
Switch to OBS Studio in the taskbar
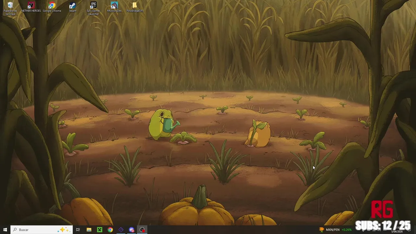(x=142, y=230)
